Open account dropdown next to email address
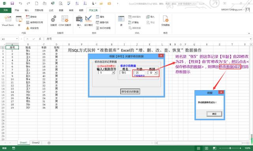 click(244, 9)
